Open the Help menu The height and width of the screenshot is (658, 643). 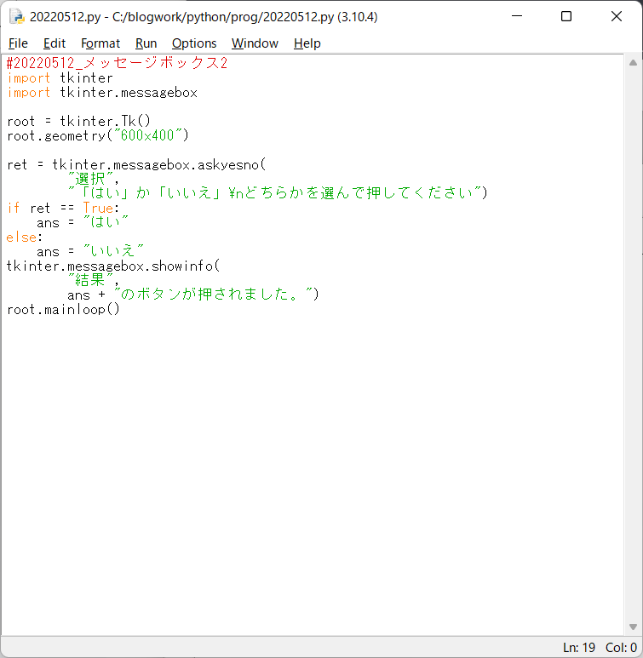[x=307, y=43]
